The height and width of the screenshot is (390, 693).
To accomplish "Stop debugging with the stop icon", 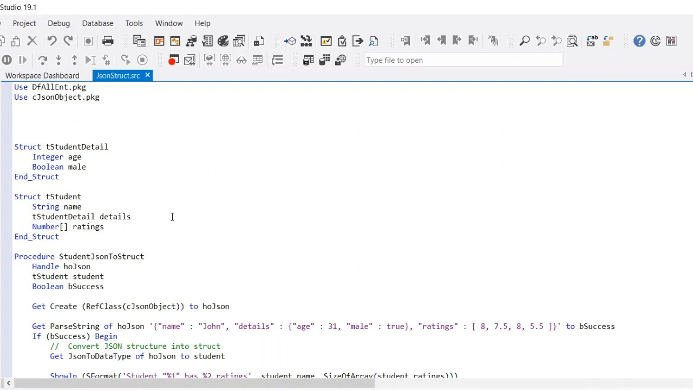I will pos(142,60).
